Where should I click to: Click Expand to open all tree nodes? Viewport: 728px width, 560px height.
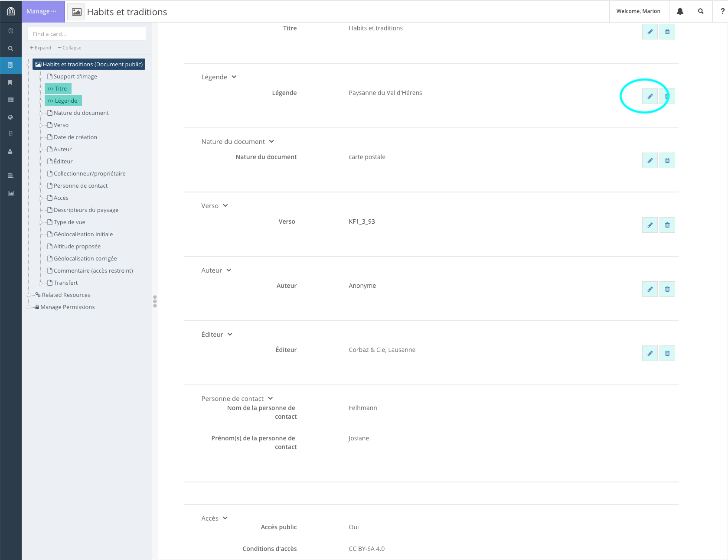40,48
